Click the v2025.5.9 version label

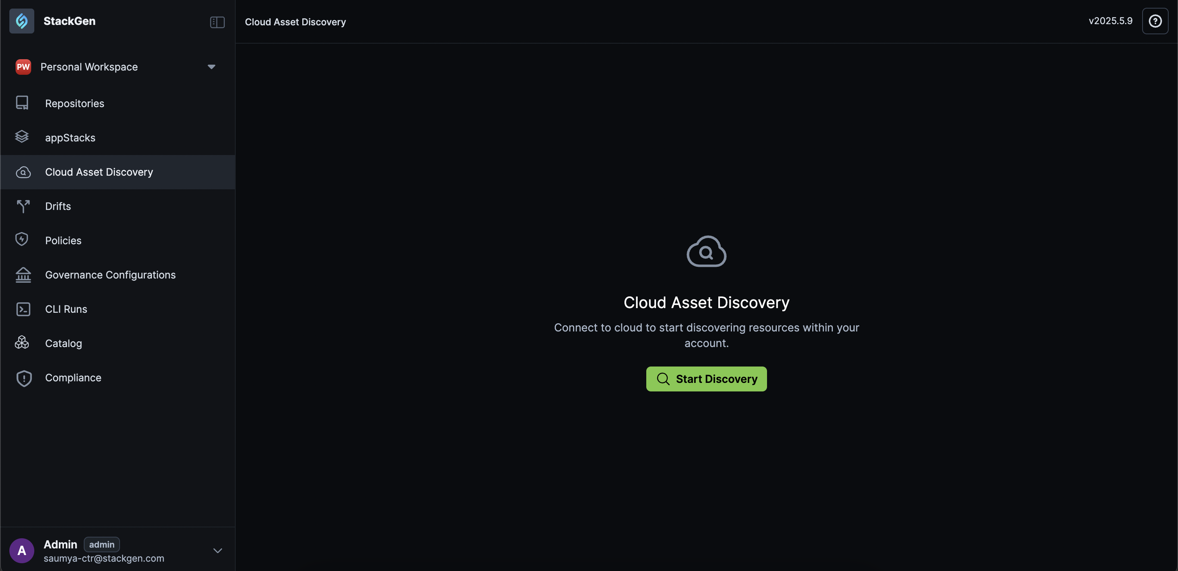click(1111, 21)
